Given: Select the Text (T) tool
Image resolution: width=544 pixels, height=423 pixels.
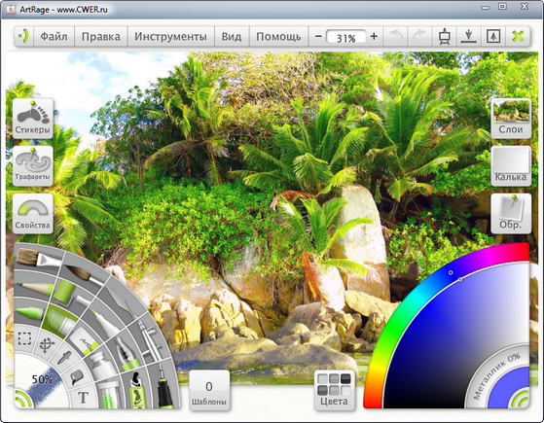Looking at the screenshot, I should coord(83,398).
